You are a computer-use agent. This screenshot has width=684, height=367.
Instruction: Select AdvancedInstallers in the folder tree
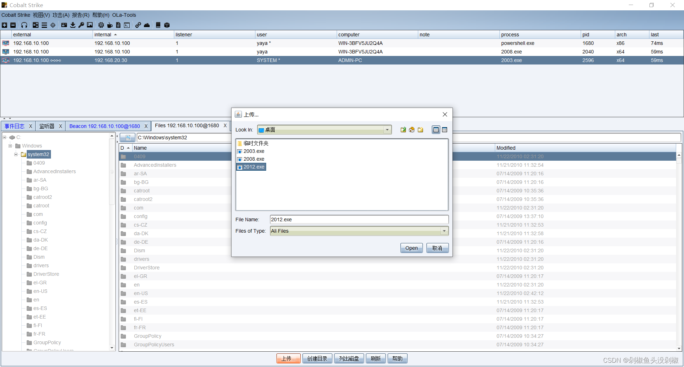55,171
